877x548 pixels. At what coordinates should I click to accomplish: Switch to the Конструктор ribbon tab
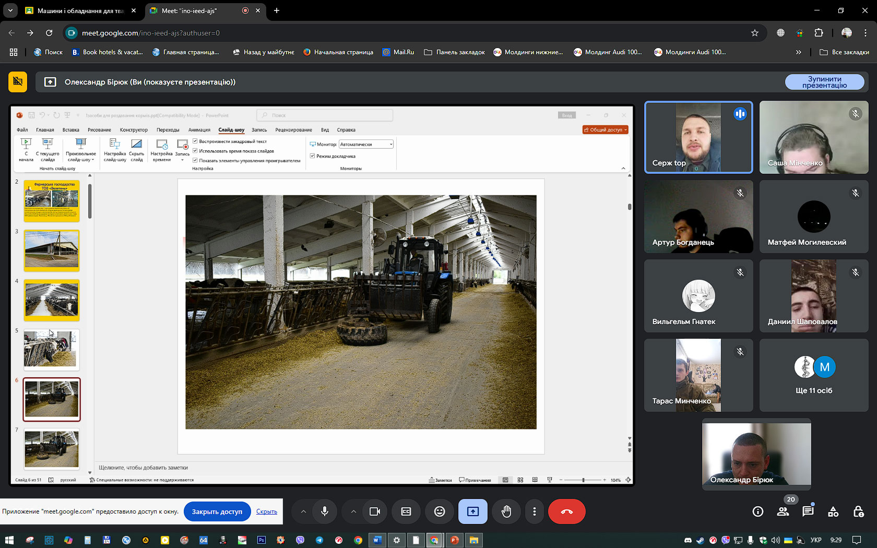[x=134, y=130]
